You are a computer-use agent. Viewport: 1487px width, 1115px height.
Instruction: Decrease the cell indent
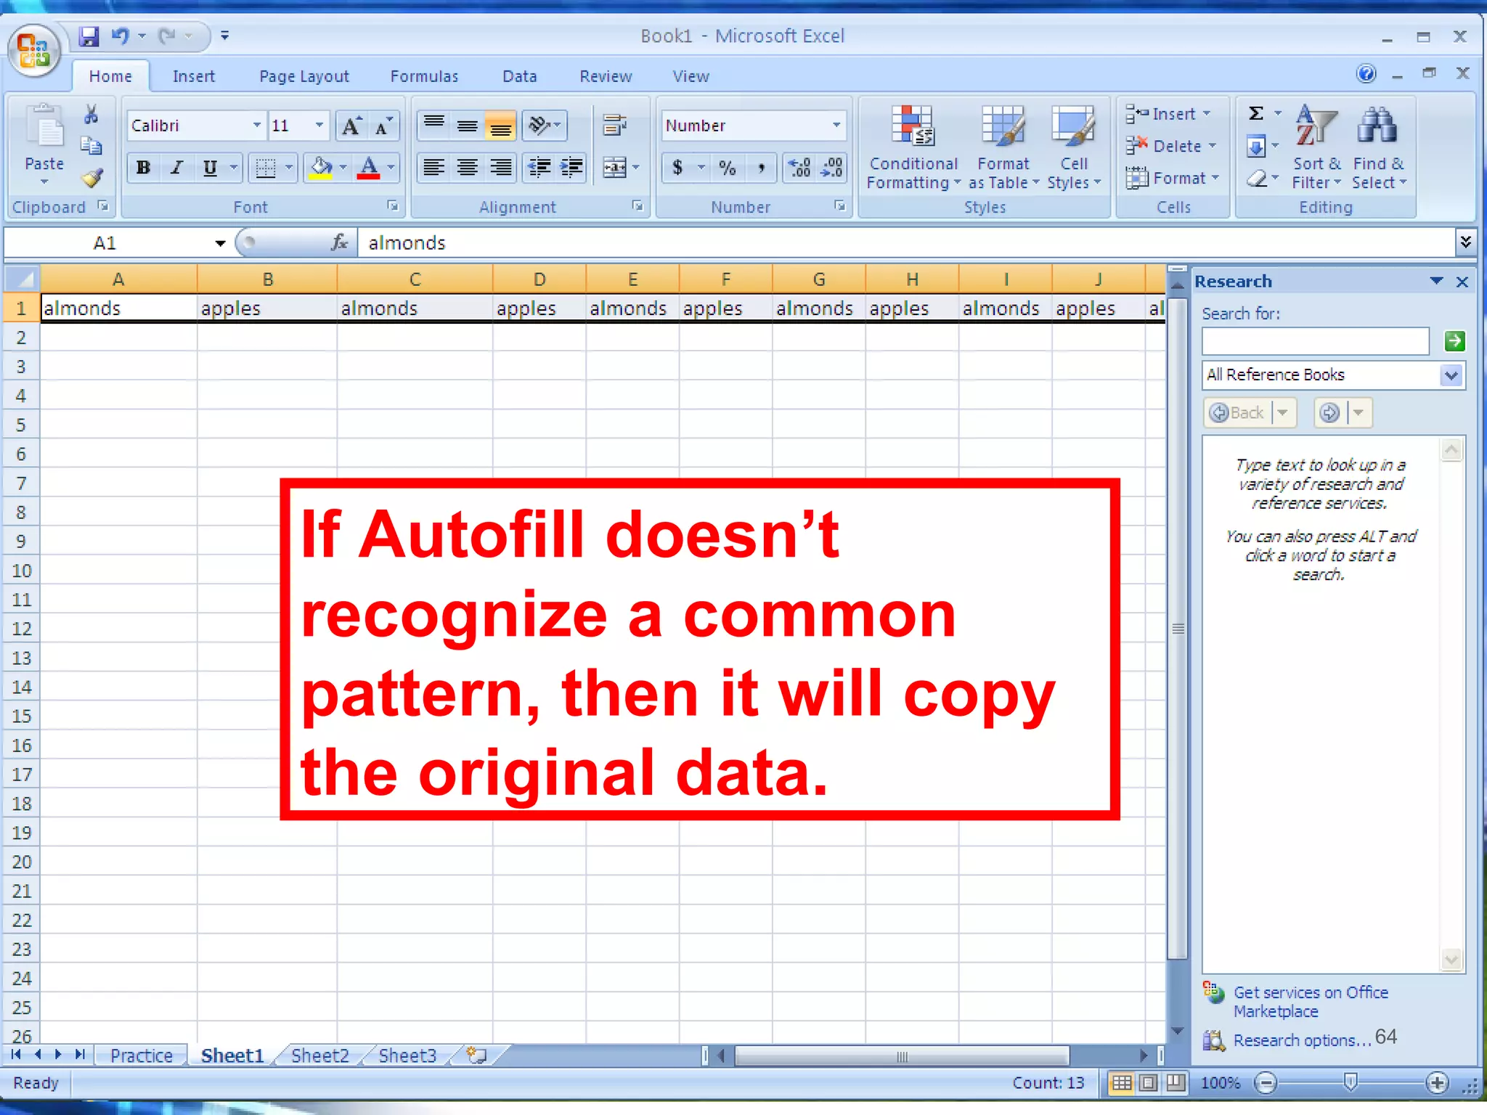pyautogui.click(x=539, y=168)
